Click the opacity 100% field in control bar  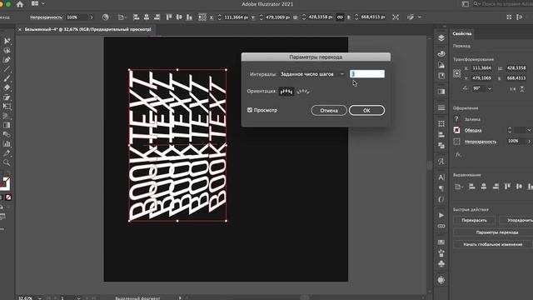[x=76, y=17]
